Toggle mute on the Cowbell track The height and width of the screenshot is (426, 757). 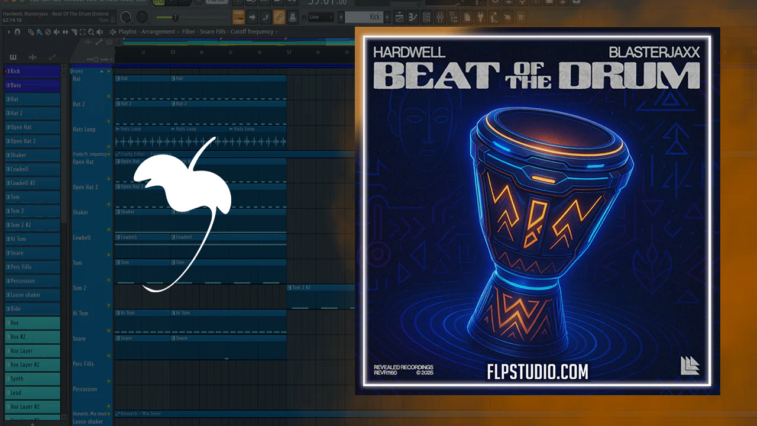[x=108, y=254]
